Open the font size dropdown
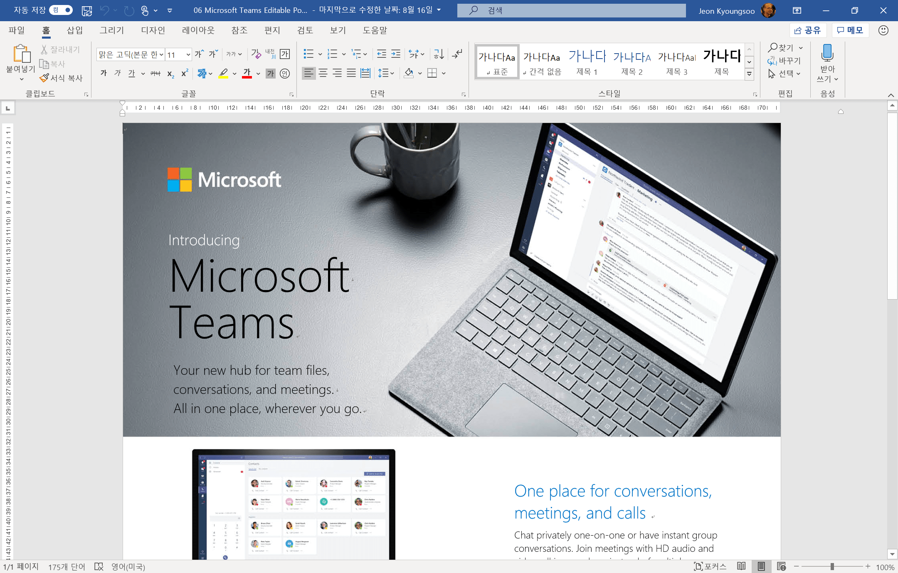 tap(188, 54)
